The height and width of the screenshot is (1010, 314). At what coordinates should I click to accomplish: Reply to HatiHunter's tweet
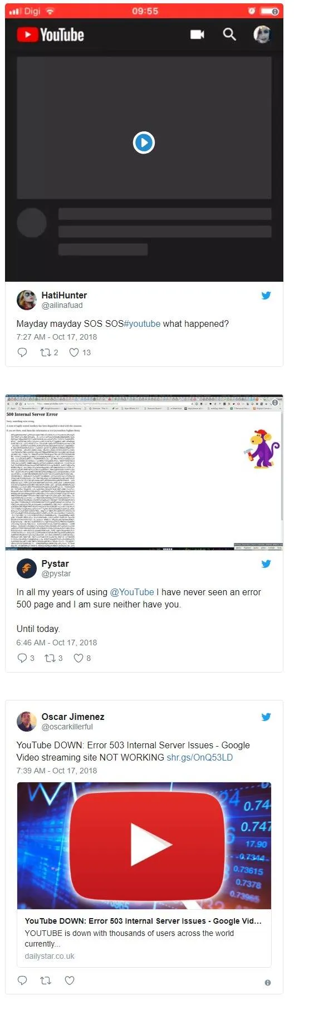click(22, 352)
